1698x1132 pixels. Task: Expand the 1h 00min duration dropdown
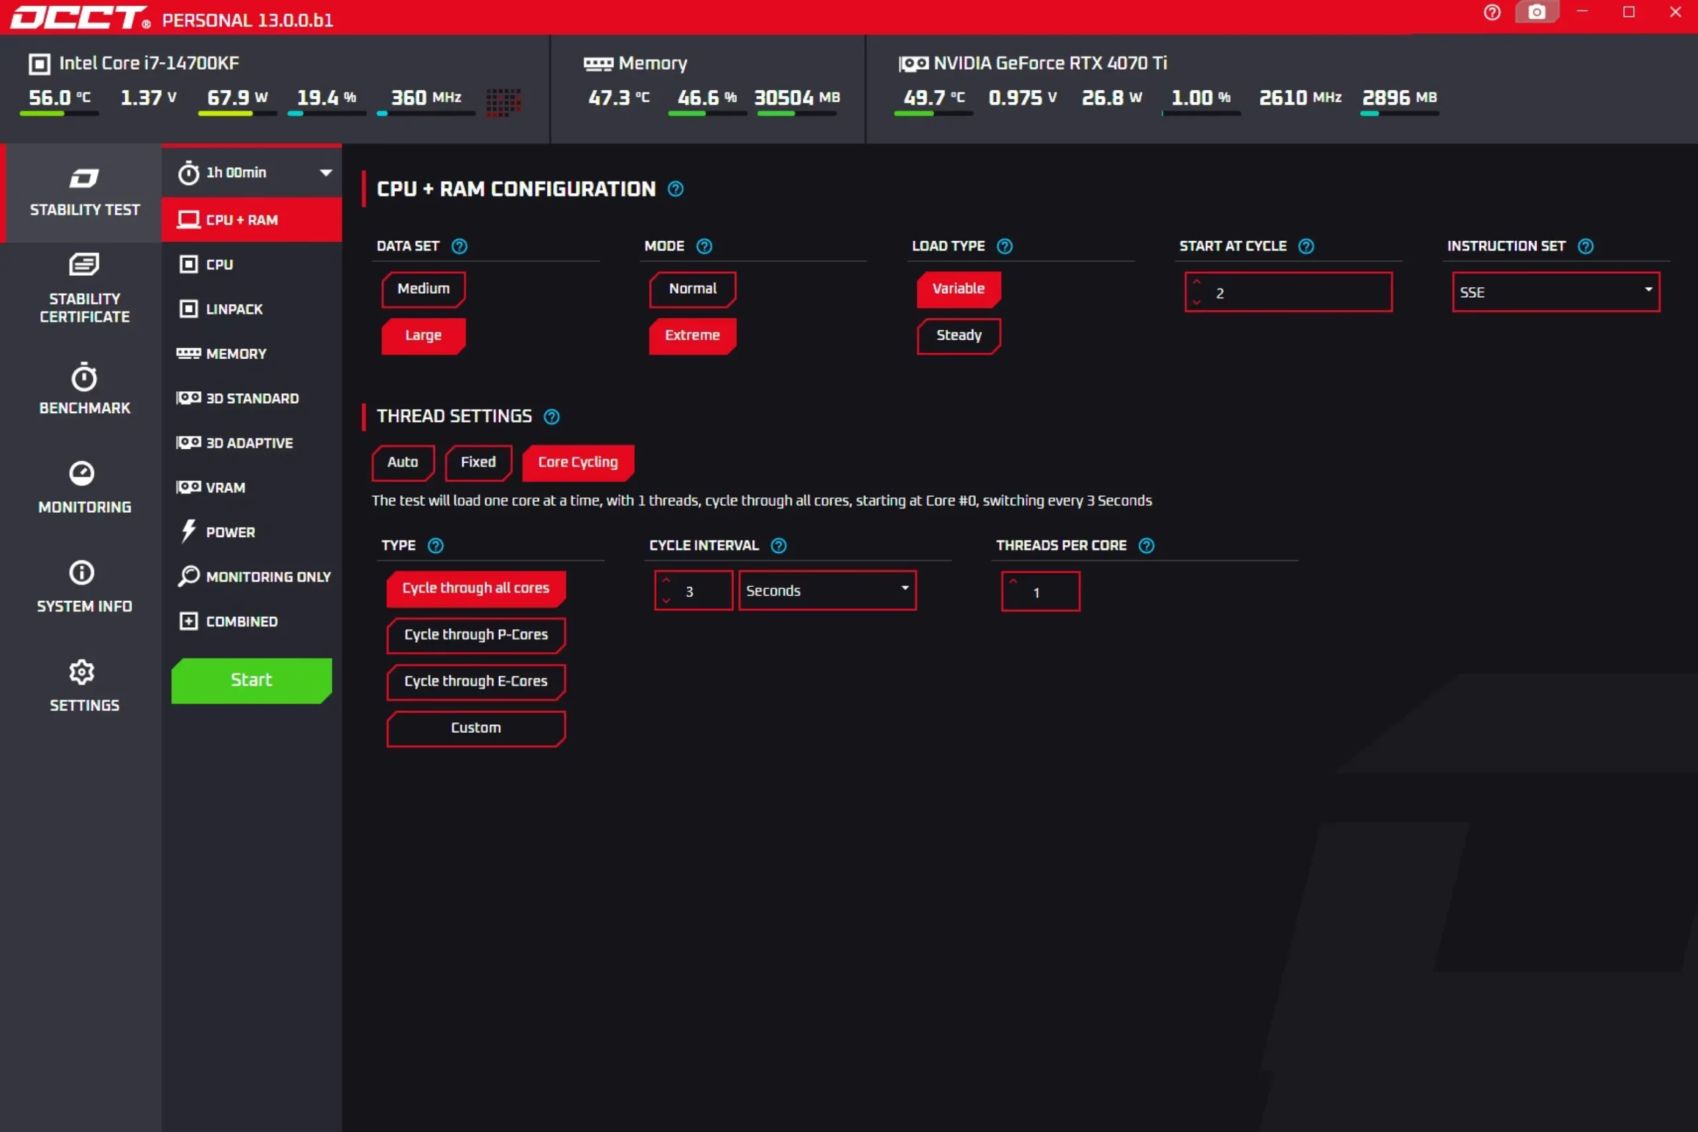[252, 172]
